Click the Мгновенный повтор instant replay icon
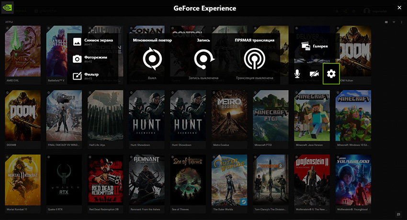 tap(152, 59)
